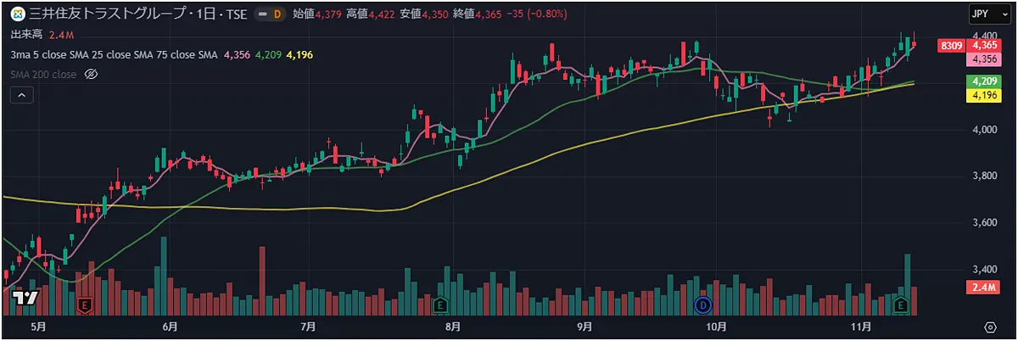
Task: Click the red 4,365 last price label
Action: [985, 45]
